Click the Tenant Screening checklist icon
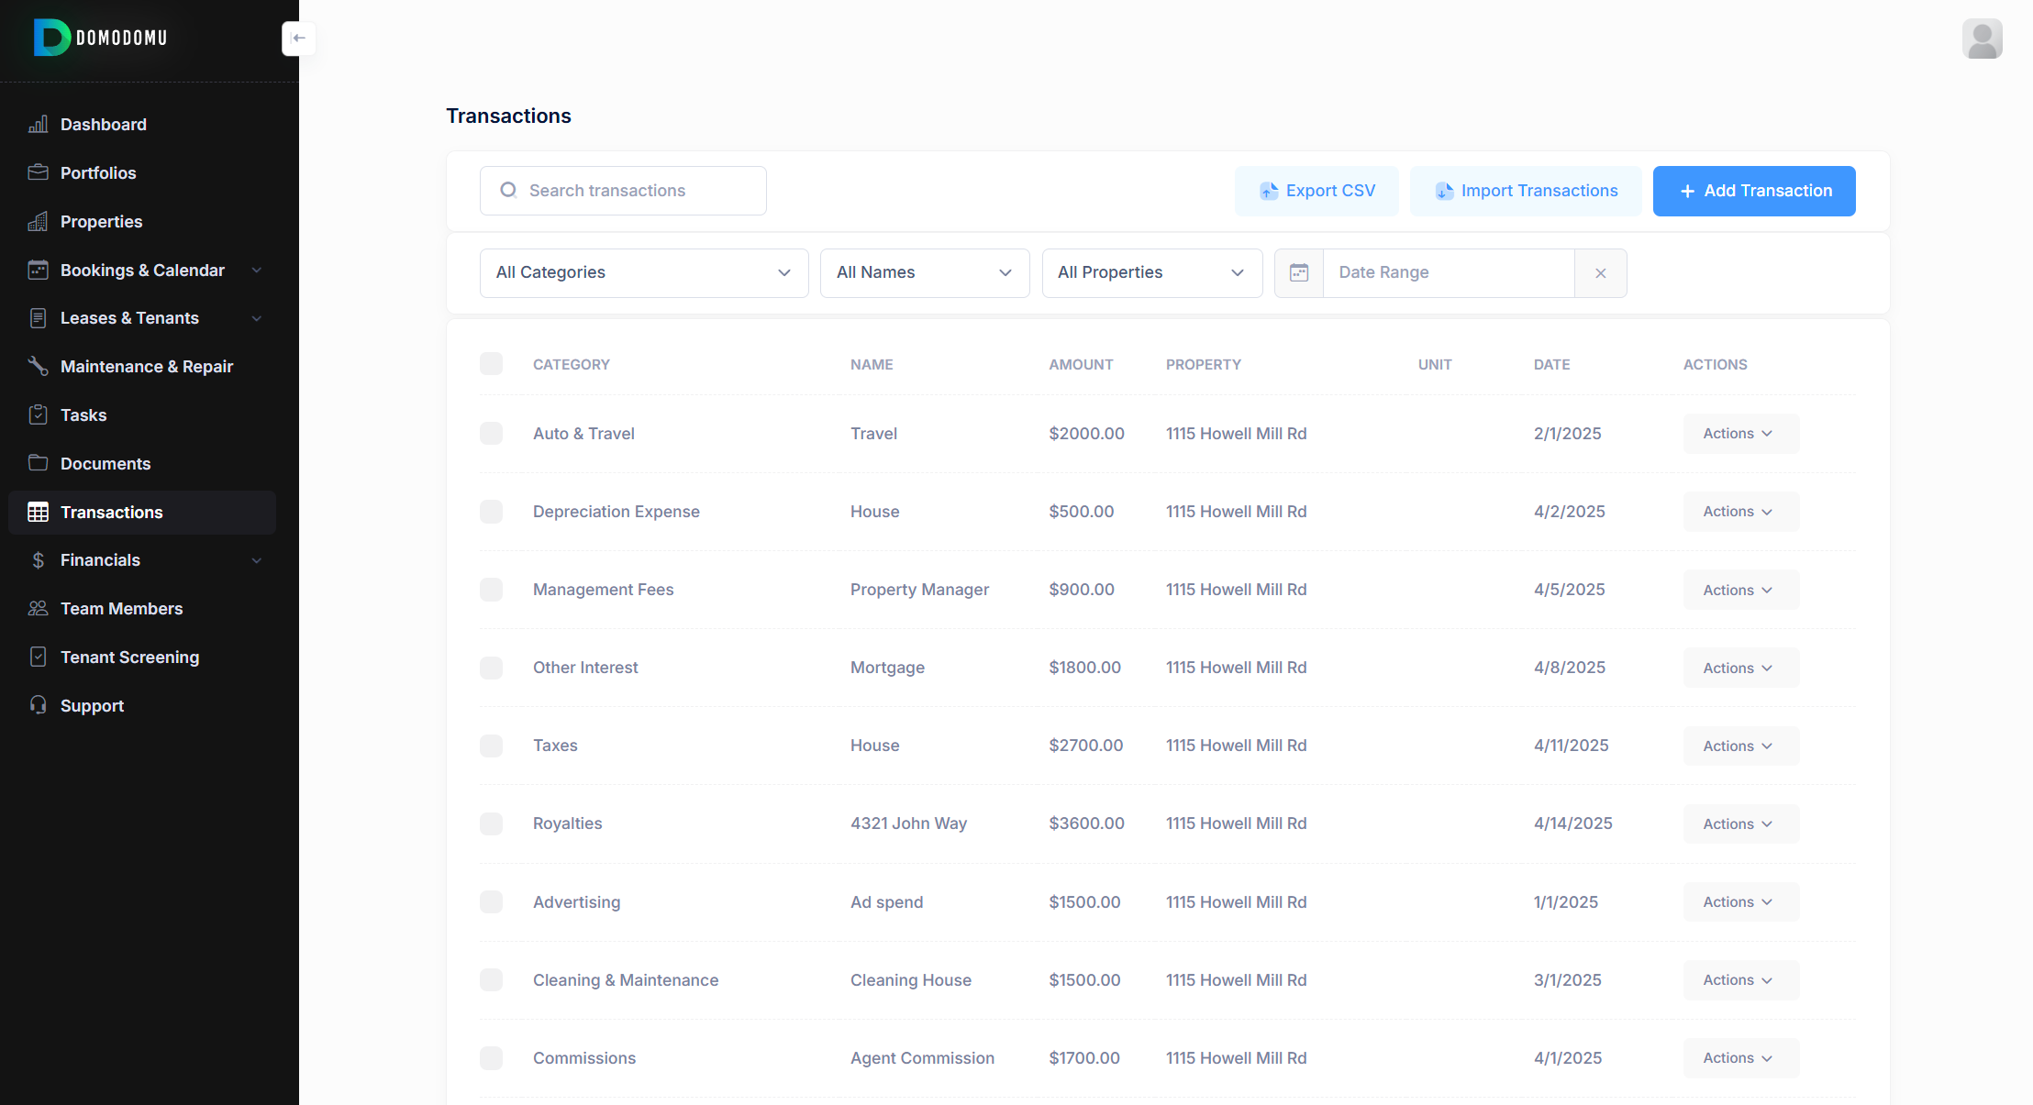The image size is (2033, 1105). [38, 657]
